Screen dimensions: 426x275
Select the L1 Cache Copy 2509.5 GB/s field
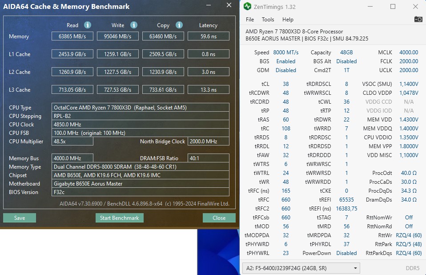163,54
